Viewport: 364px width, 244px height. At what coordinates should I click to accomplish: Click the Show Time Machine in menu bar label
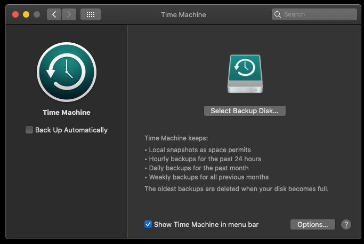206,224
